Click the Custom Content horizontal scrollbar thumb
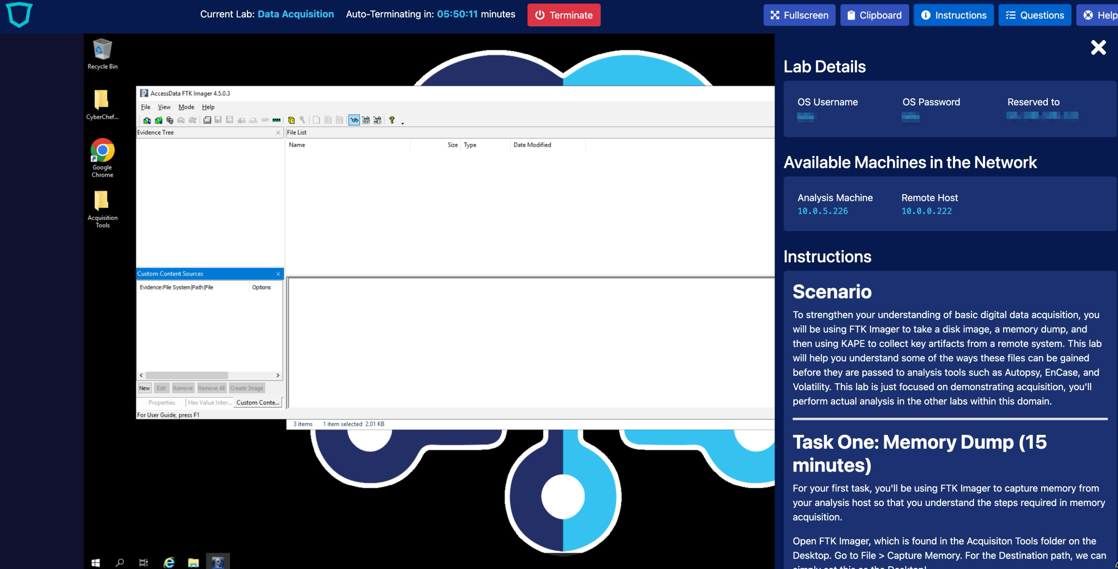The height and width of the screenshot is (569, 1118). tap(187, 376)
